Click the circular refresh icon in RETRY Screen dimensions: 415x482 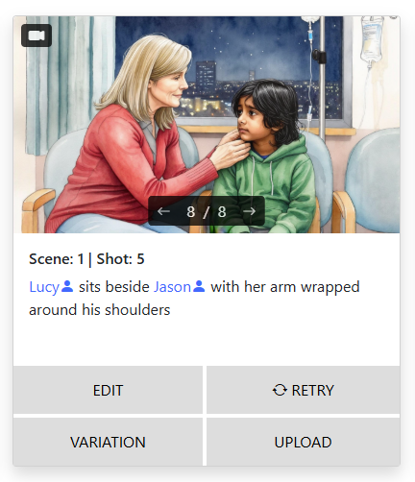(x=280, y=390)
